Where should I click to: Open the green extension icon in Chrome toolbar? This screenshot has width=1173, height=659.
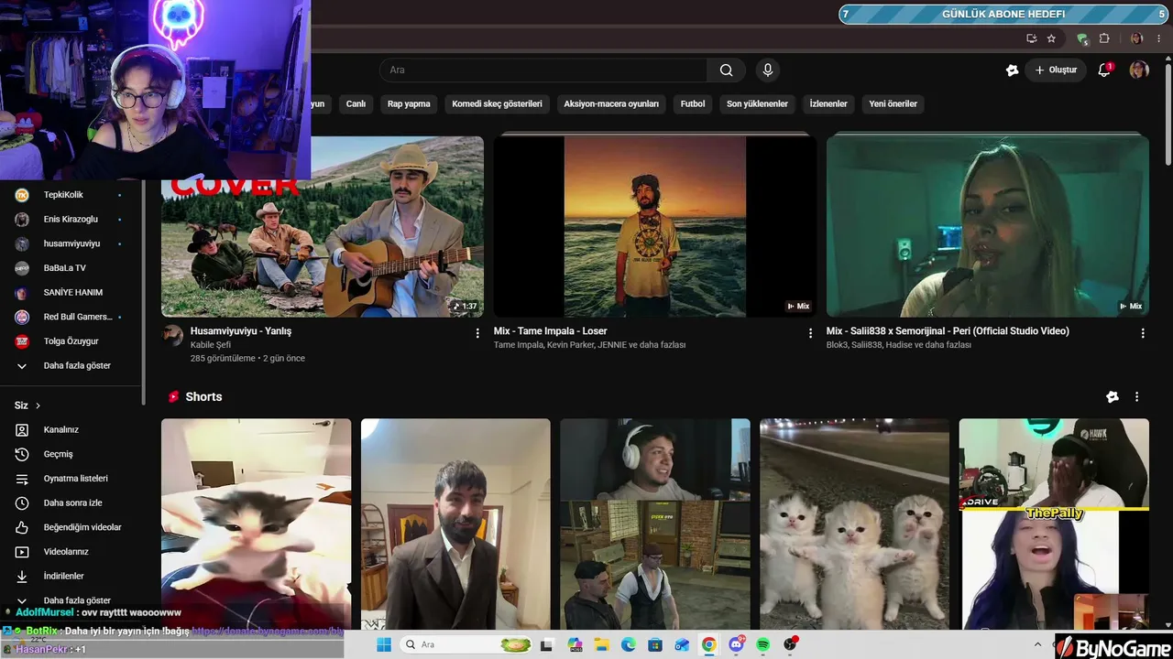[x=1082, y=38]
